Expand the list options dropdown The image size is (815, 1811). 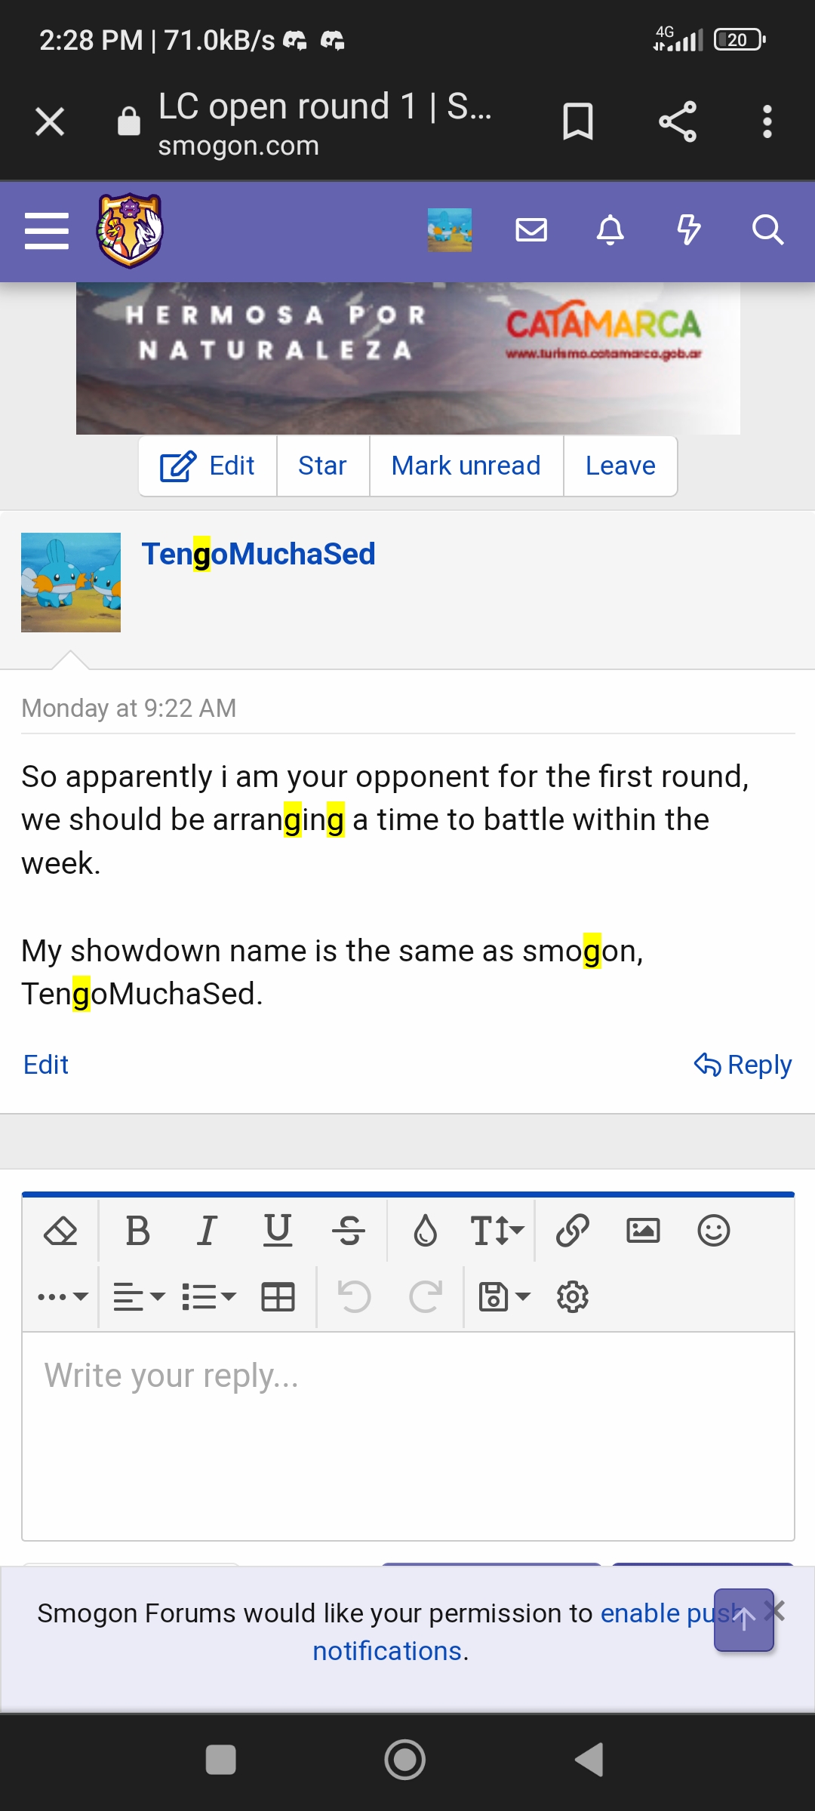[209, 1297]
